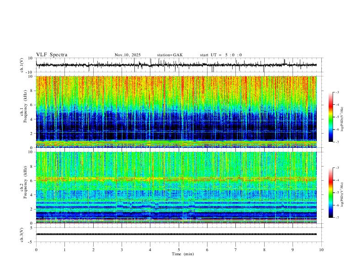Click the '-3' value on the upper color bar

[337, 92]
